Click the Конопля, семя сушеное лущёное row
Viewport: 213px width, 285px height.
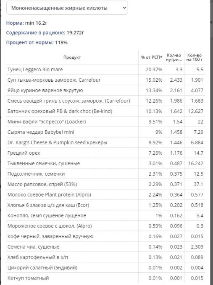click(105, 215)
